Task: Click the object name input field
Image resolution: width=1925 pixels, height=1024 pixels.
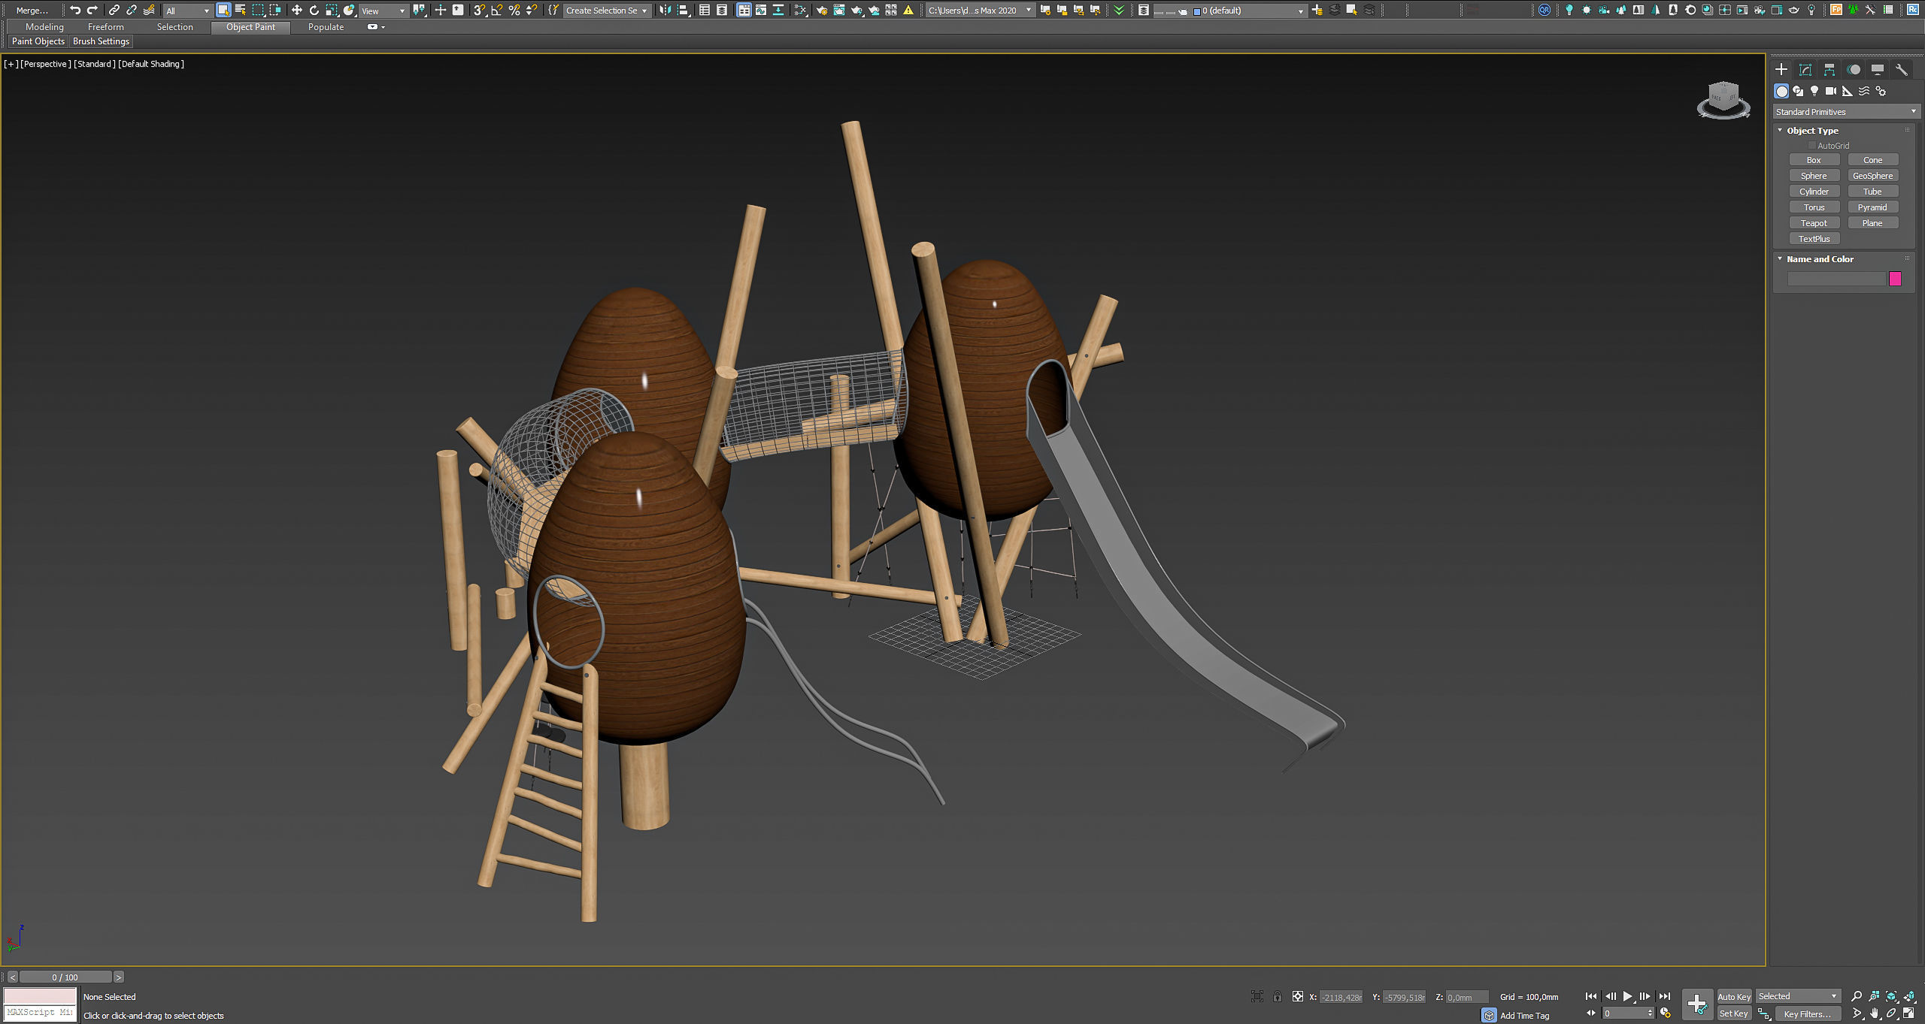Action: point(1836,279)
